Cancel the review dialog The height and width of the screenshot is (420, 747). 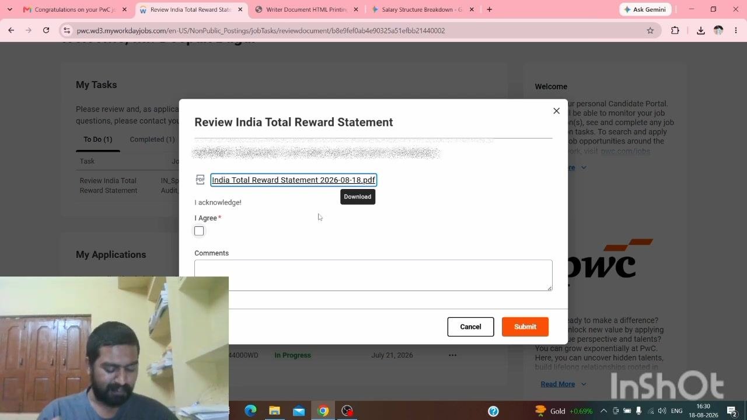470,327
